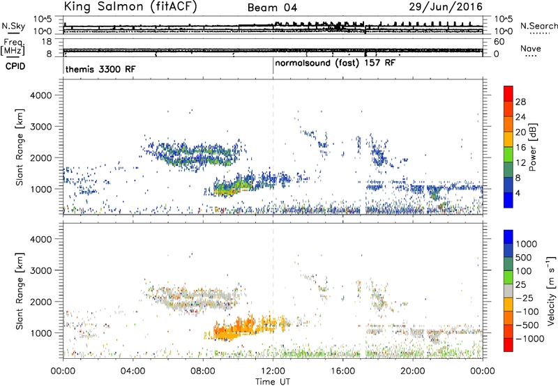Screen dimensions: 558x386
Task: Select the teal 8–12 dB Power colorbar segment
Action: 508,169
